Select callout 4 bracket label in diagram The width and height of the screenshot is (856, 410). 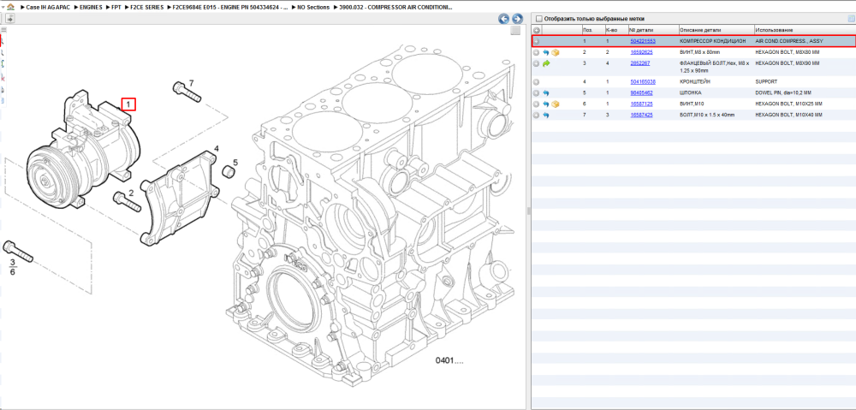click(x=217, y=148)
